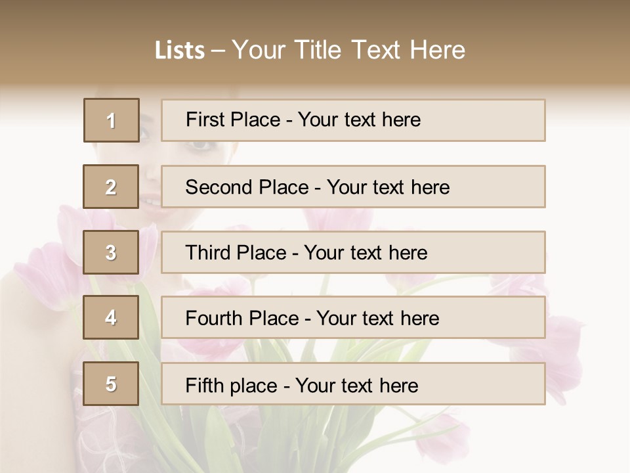Select the number 2 box

[111, 187]
